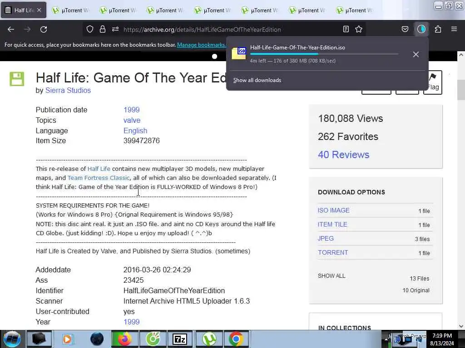Download the ISO IMAGE option
465x348 pixels.
coord(333,210)
